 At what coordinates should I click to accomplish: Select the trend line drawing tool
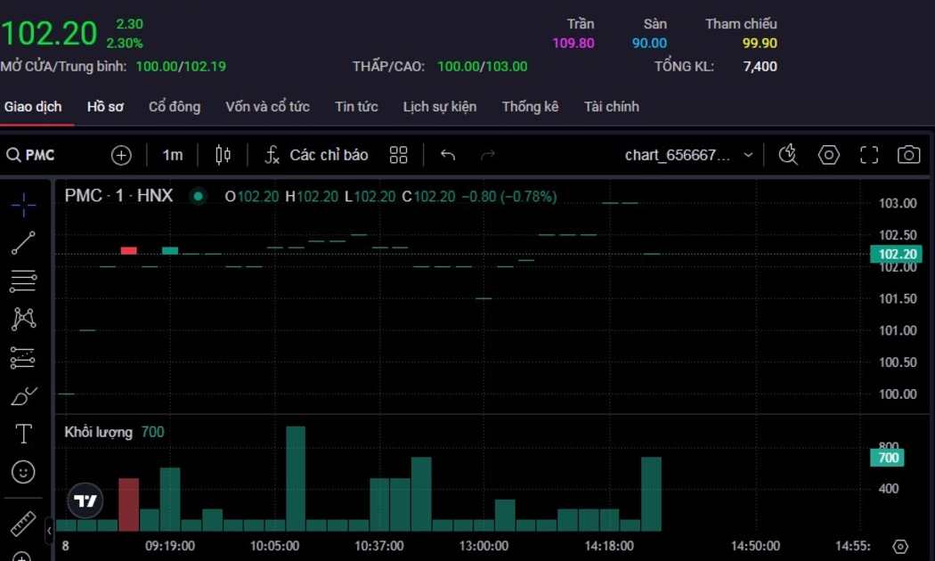[24, 243]
